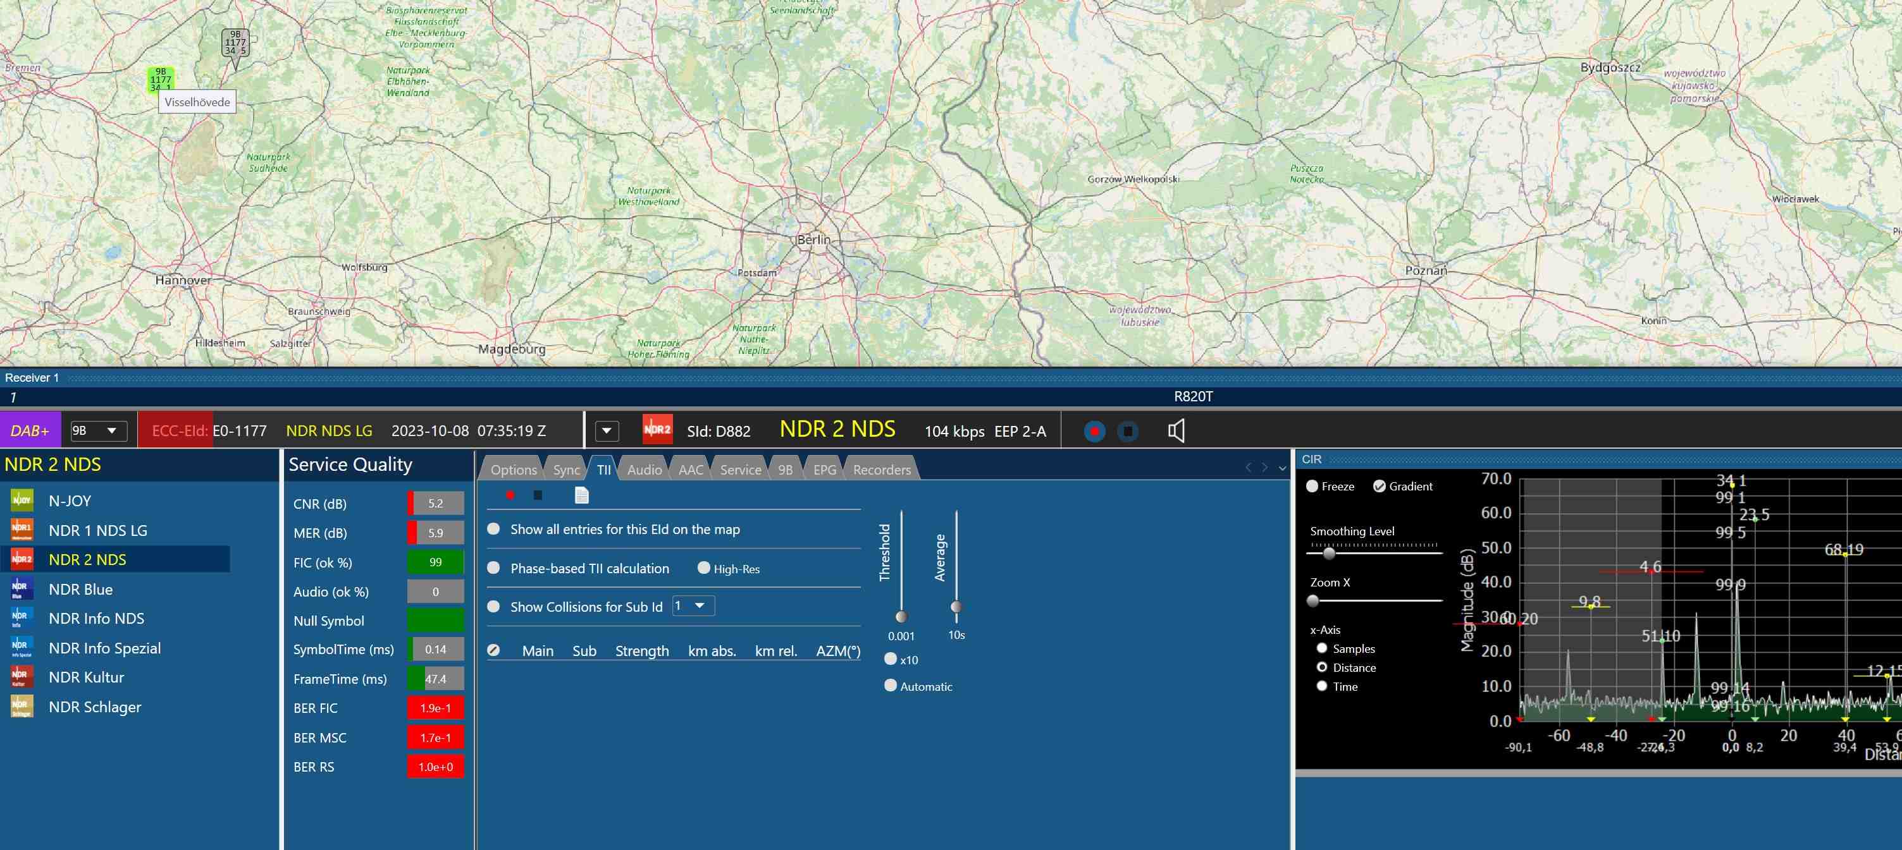Screen dimensions: 1902x850
Task: Click the km abs. column header
Action: [712, 651]
